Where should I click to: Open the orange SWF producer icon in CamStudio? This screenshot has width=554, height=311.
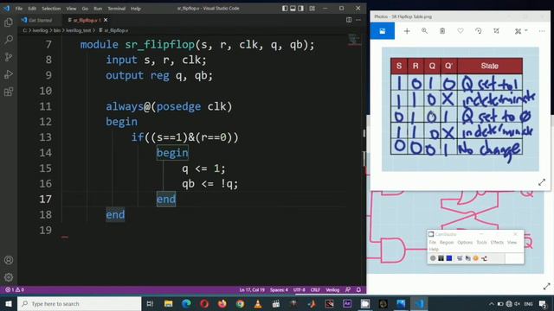point(476,258)
